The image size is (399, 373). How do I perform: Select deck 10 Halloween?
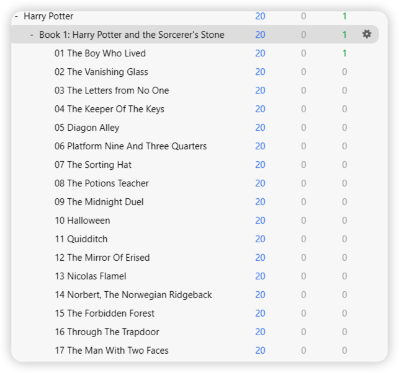click(x=83, y=221)
